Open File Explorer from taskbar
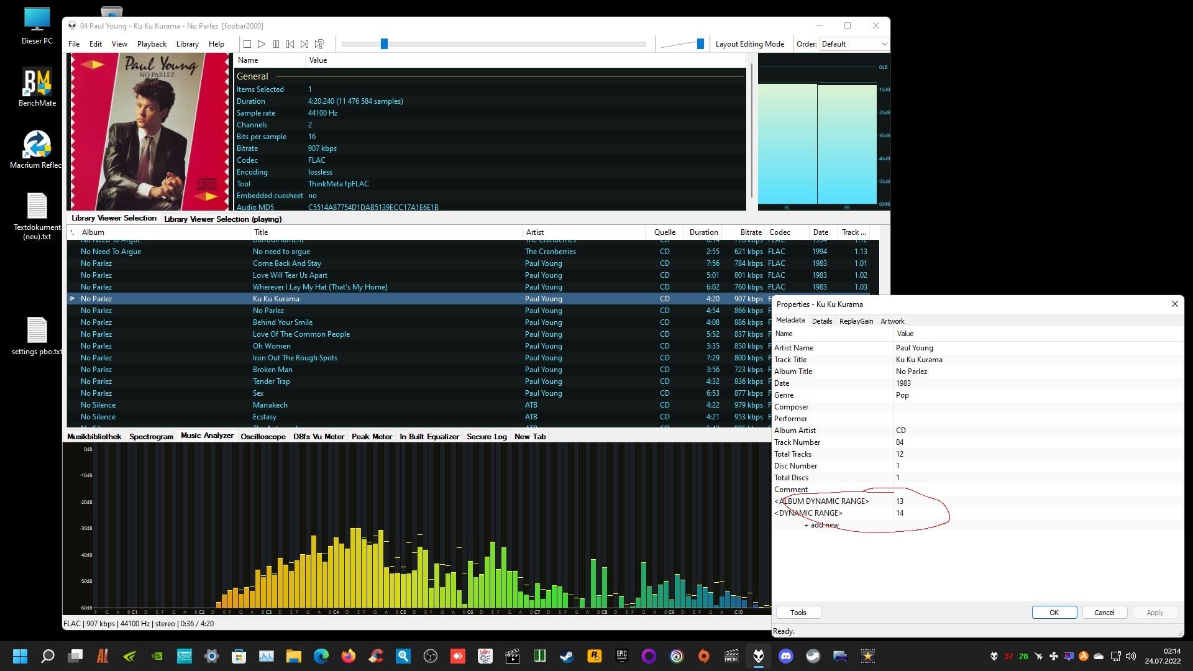Screen dimensions: 1193x671 (x=293, y=656)
